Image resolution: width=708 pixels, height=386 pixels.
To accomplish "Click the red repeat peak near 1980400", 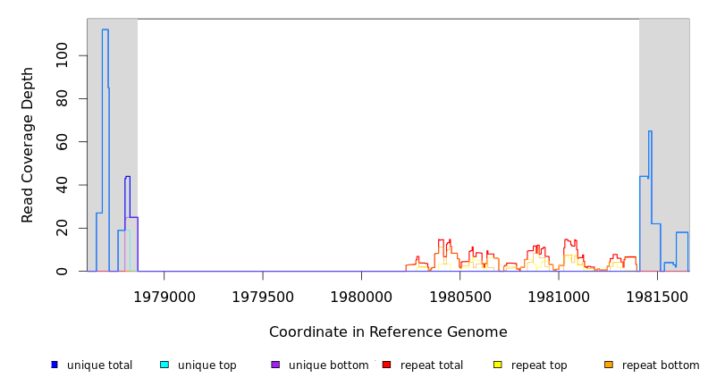I will (x=441, y=241).
